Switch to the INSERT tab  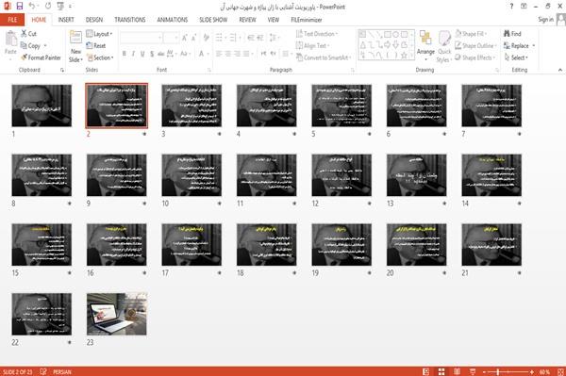pos(66,20)
